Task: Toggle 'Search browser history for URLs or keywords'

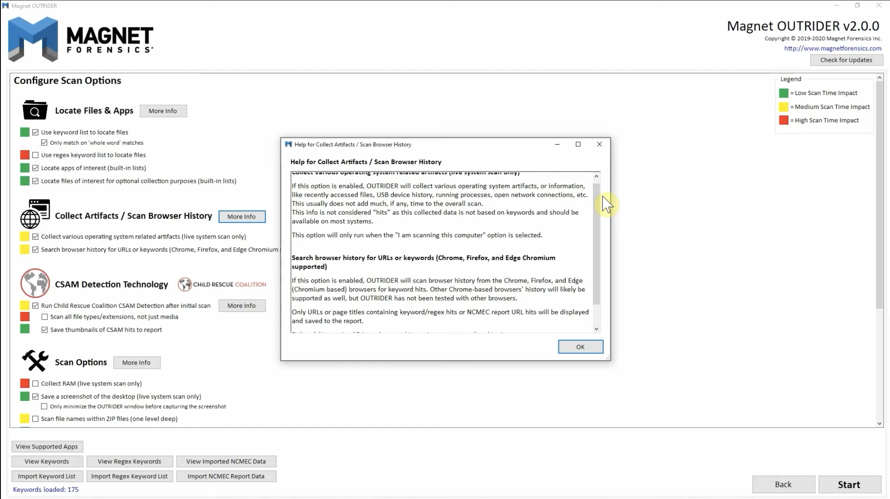Action: point(35,249)
